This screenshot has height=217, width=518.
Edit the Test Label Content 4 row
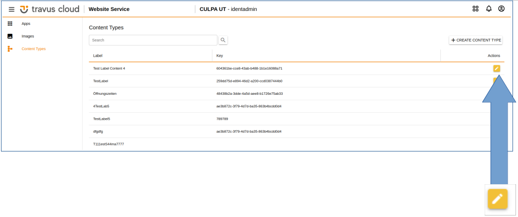pos(496,69)
